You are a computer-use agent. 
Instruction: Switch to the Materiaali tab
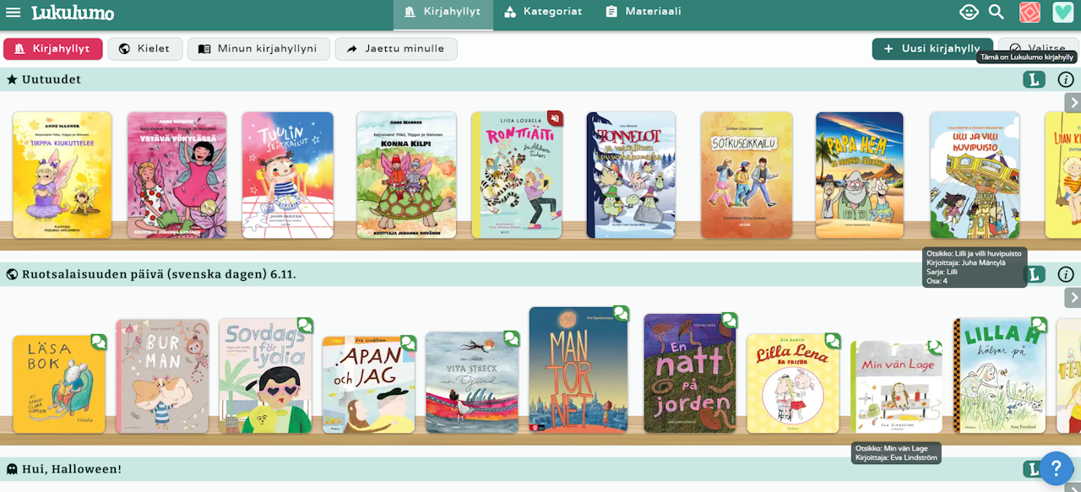pos(644,12)
